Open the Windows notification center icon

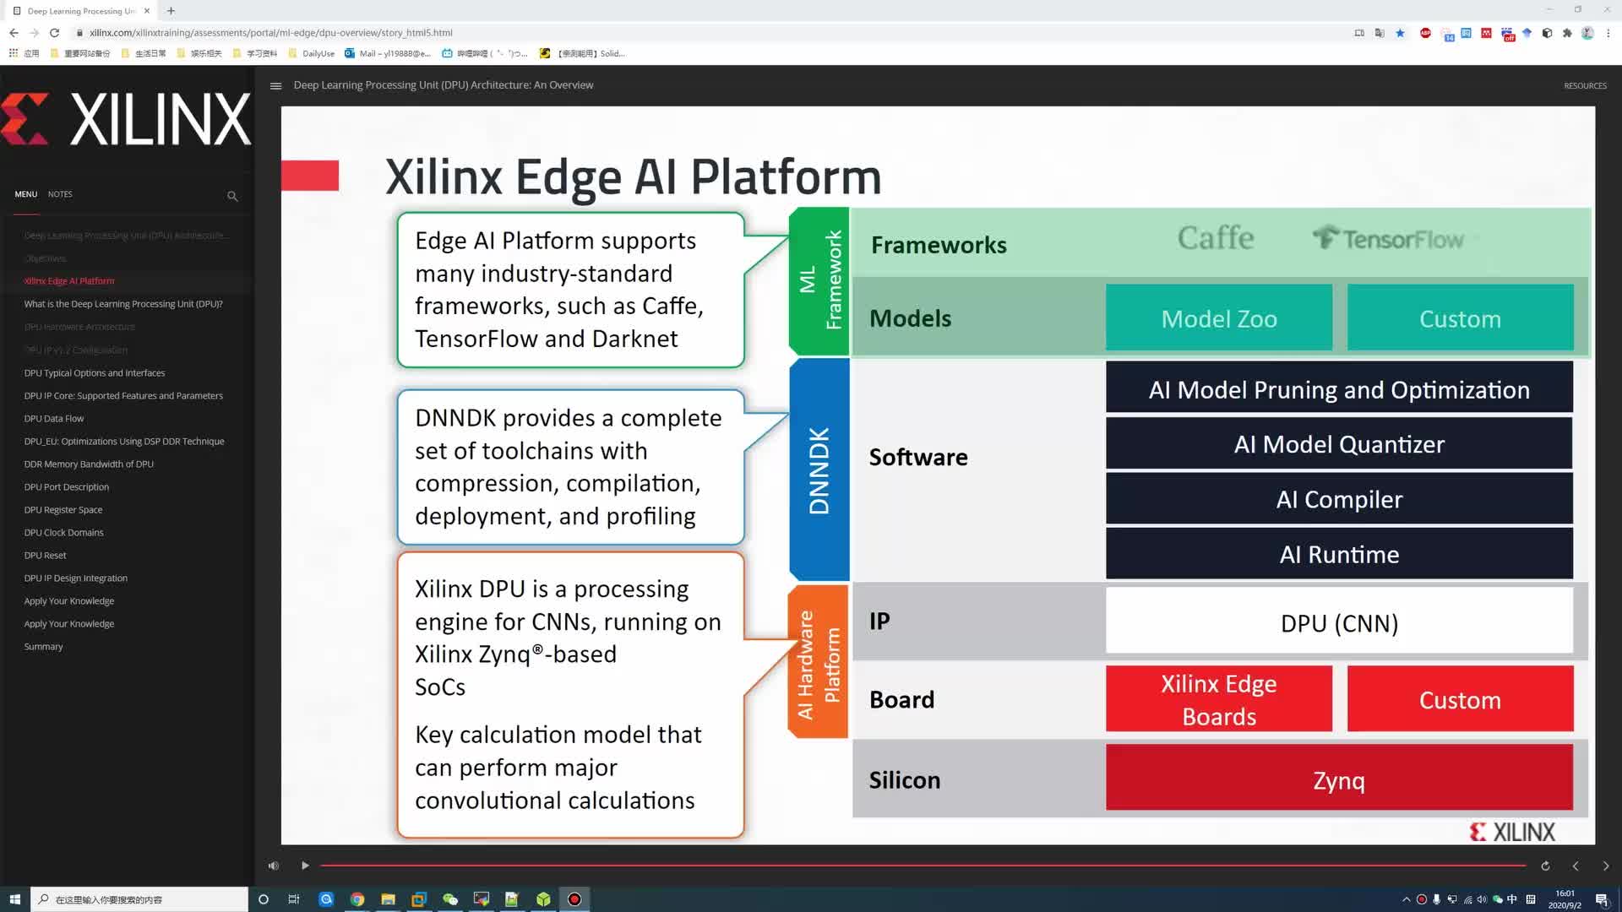tap(1602, 899)
